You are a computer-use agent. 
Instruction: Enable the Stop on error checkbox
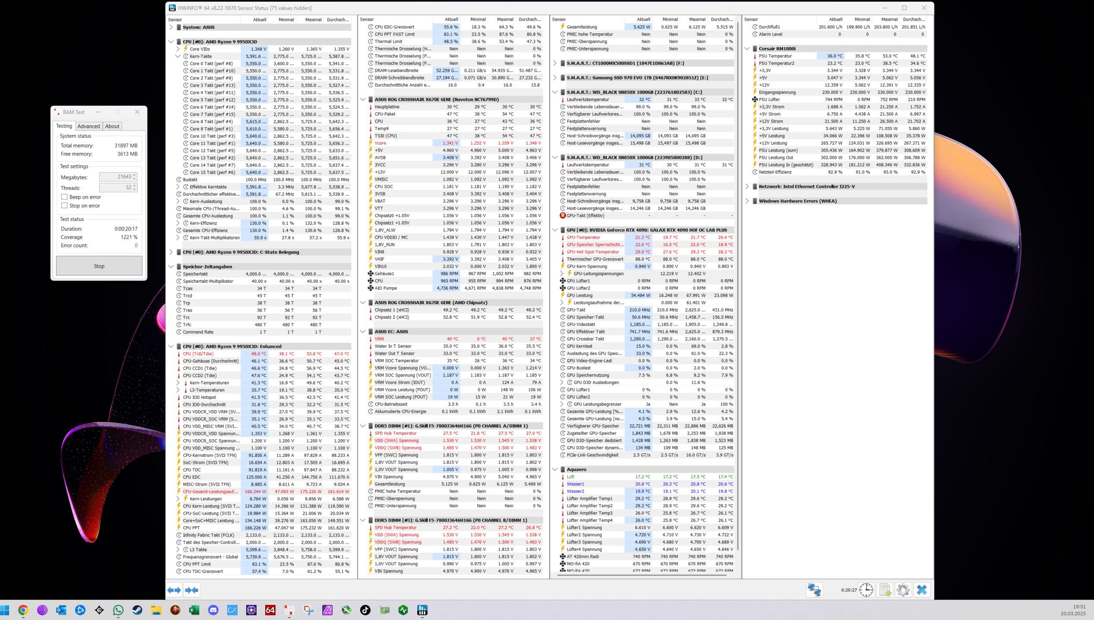(x=64, y=206)
